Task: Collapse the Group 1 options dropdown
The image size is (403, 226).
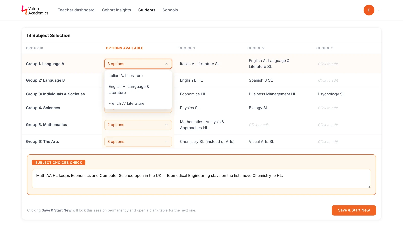Action: [138, 64]
